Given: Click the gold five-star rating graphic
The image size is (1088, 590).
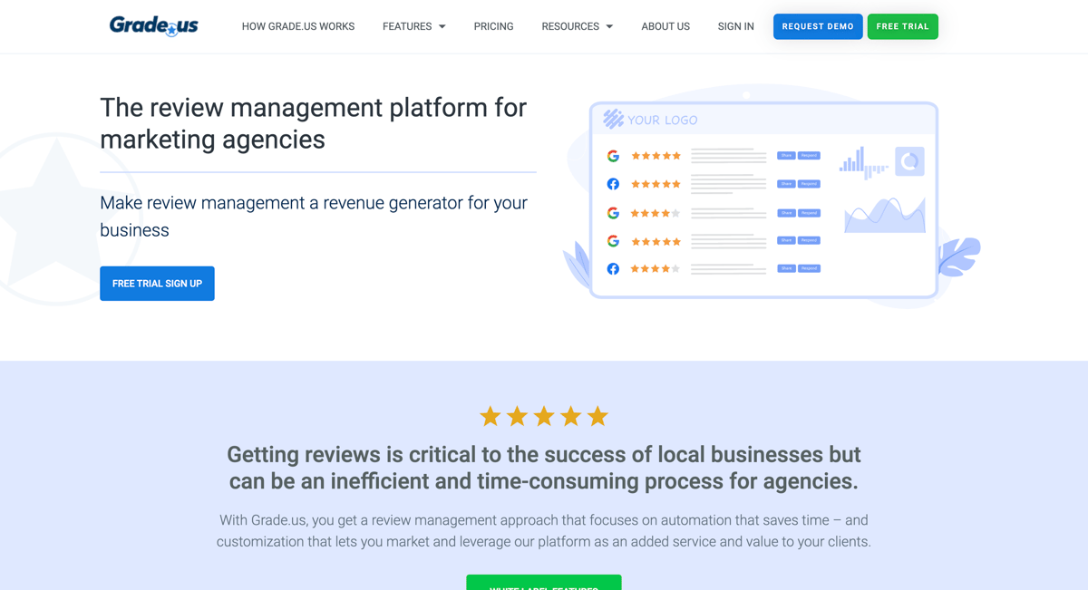Looking at the screenshot, I should click(x=544, y=416).
